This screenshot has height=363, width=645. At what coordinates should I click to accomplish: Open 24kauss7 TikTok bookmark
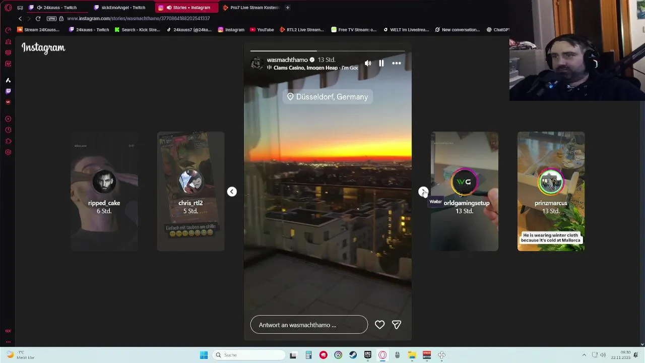(189, 30)
